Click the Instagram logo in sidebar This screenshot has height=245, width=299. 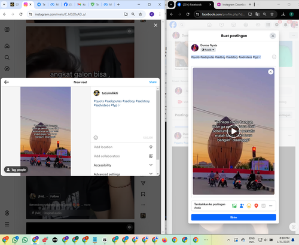click(7, 29)
